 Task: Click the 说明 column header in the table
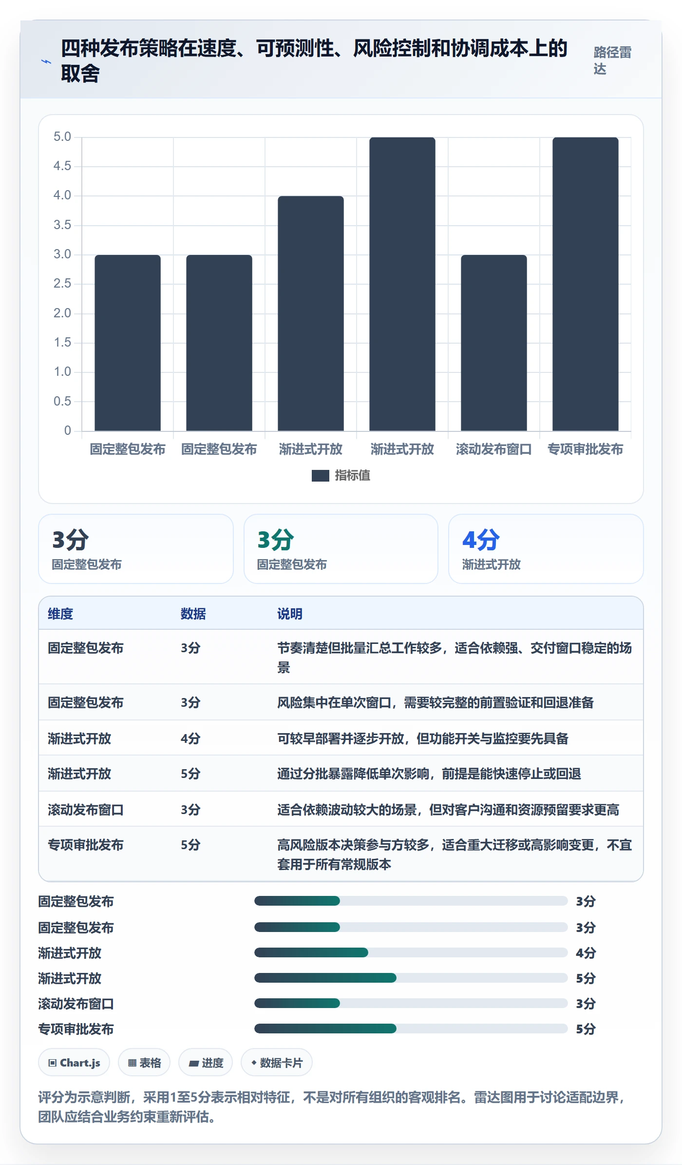coord(290,614)
